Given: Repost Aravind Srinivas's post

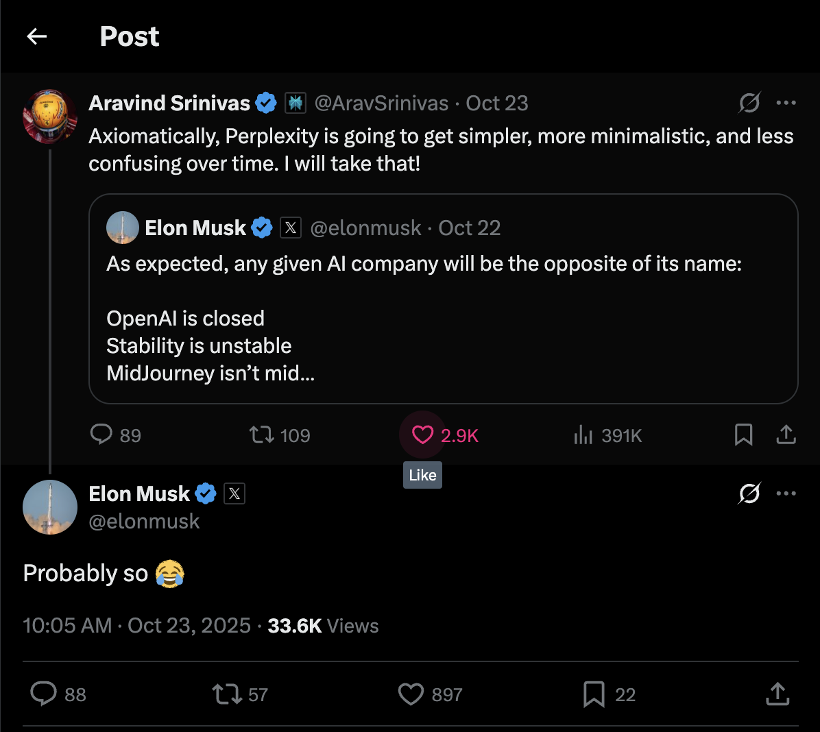Looking at the screenshot, I should [x=261, y=435].
